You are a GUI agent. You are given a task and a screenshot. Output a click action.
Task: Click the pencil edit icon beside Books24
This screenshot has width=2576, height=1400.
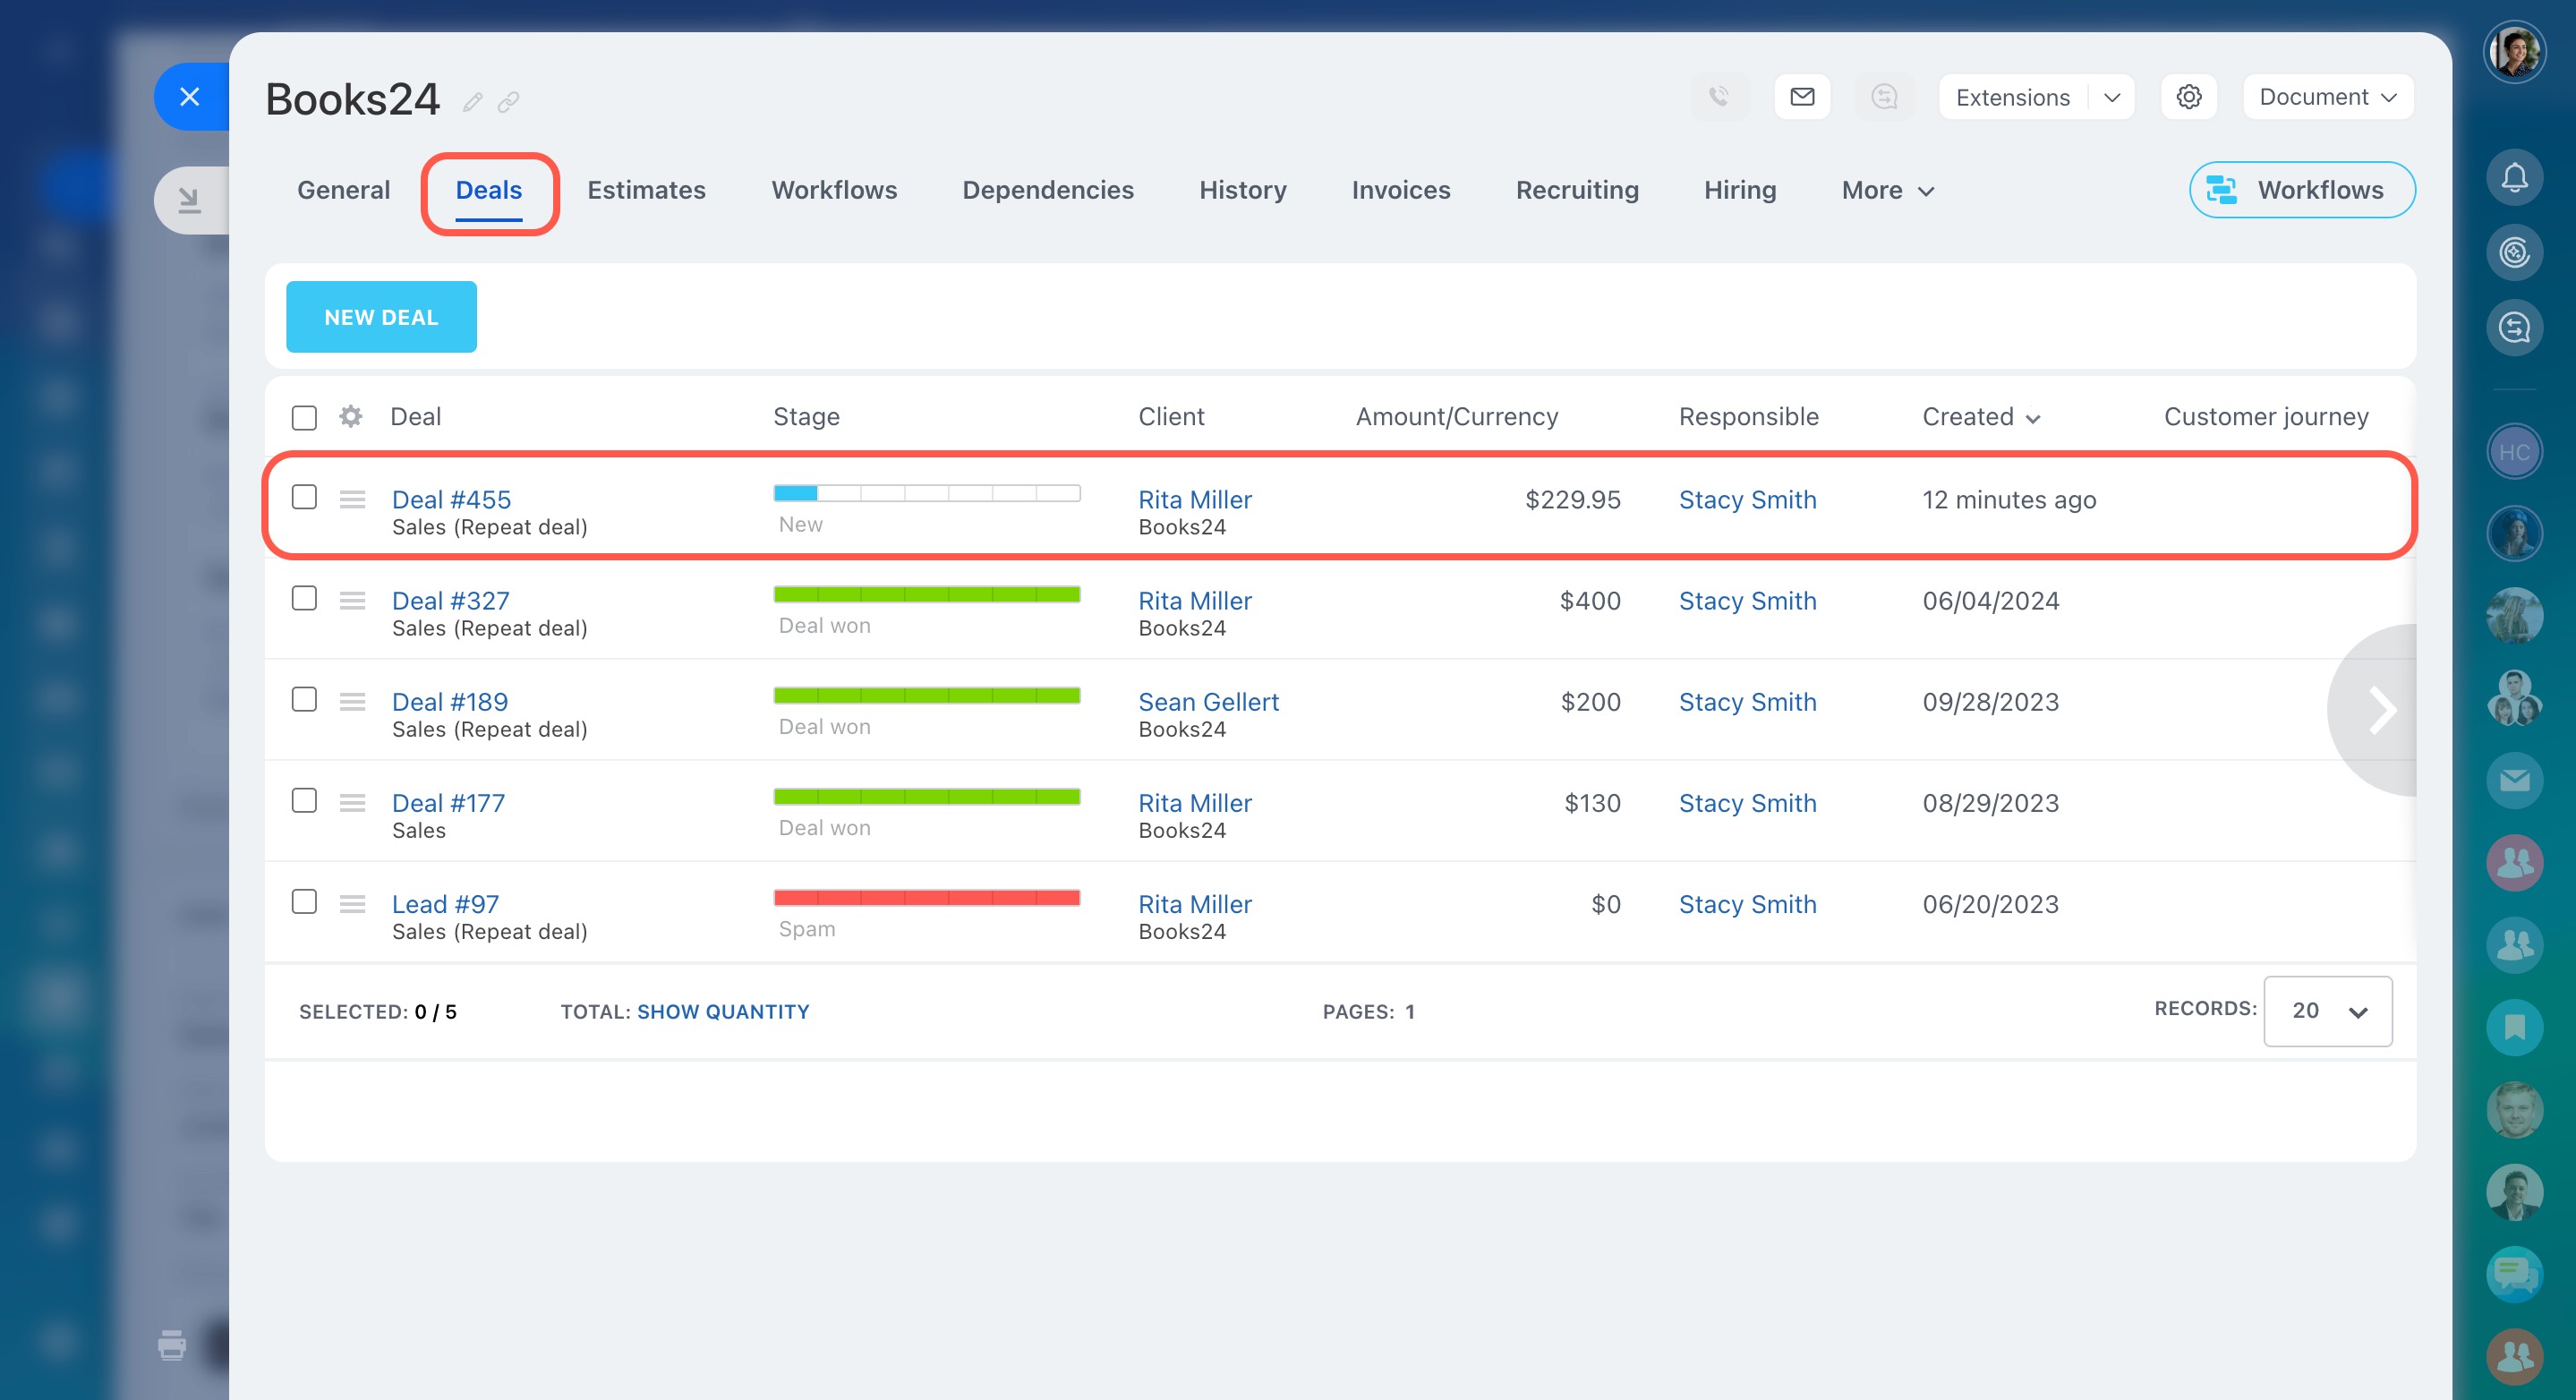pos(472,102)
